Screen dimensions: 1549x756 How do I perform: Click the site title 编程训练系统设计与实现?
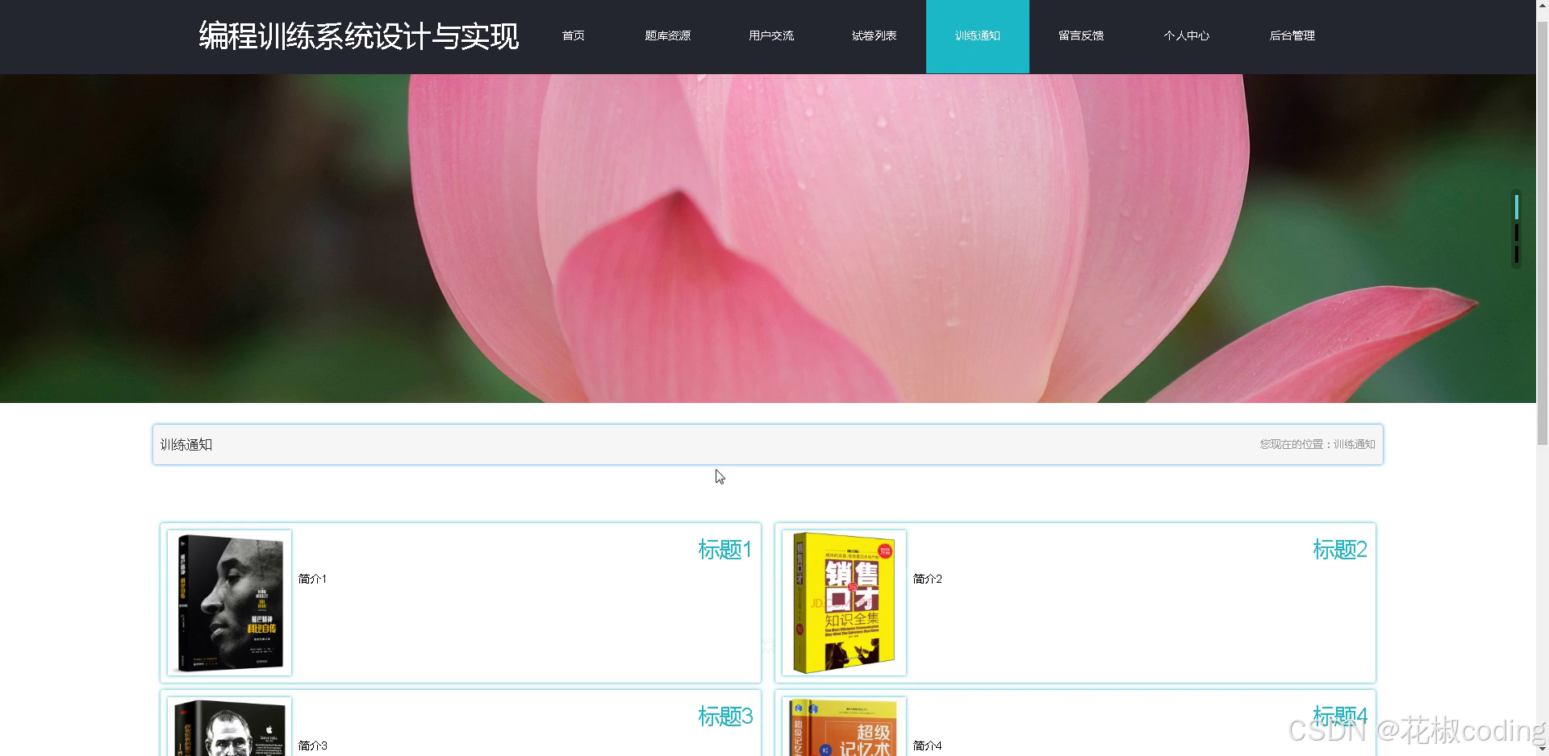point(357,36)
